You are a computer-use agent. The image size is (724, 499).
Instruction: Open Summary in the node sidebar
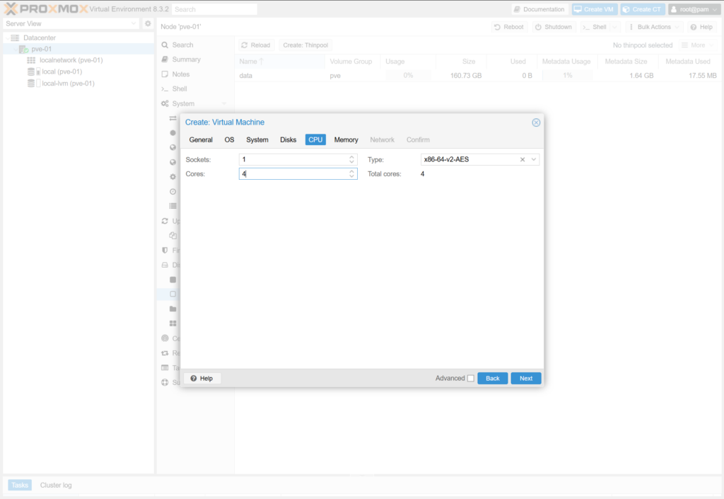(x=186, y=59)
